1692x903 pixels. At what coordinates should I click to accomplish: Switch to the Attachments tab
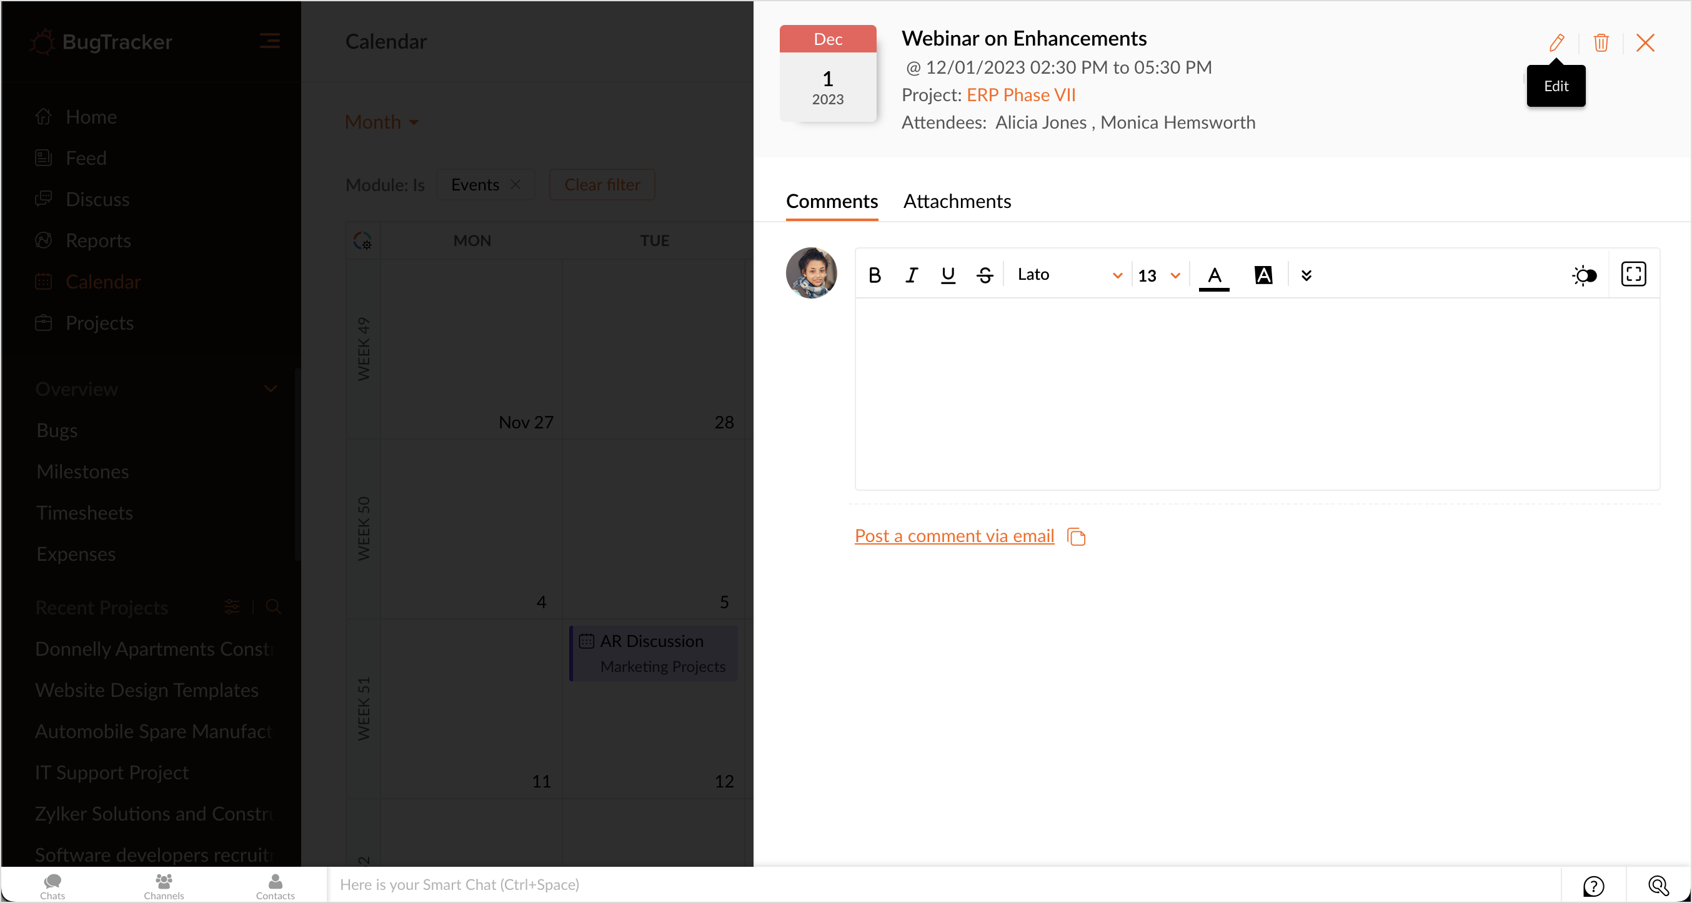(x=957, y=201)
